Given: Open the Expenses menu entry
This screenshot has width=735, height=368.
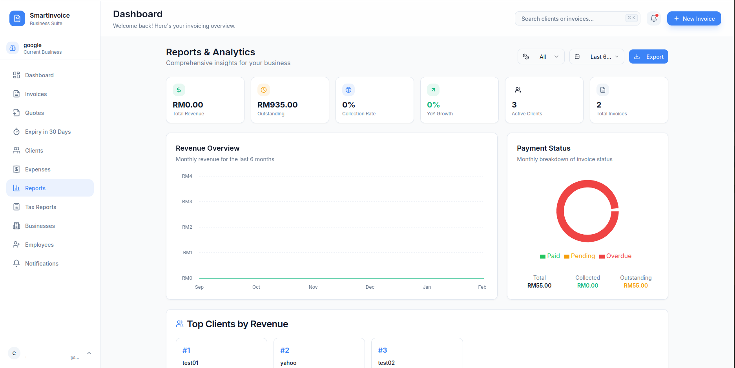Looking at the screenshot, I should coord(50,169).
